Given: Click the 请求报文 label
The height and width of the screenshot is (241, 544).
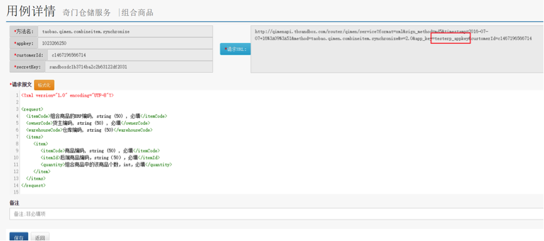Looking at the screenshot, I should pos(21,85).
